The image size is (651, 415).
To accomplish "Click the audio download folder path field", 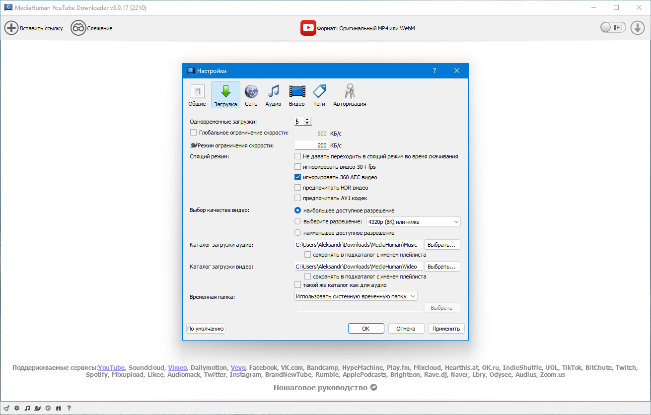I will click(359, 245).
